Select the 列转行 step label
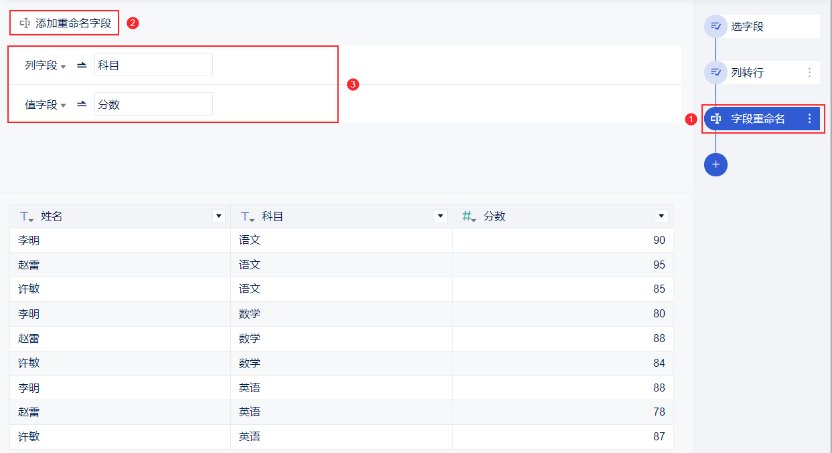832x453 pixels. (x=747, y=72)
